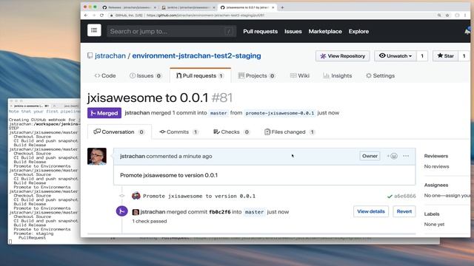Open the Commits tab of pull request
Image resolution: width=474 pixels, height=266 pixels.
coord(178,132)
